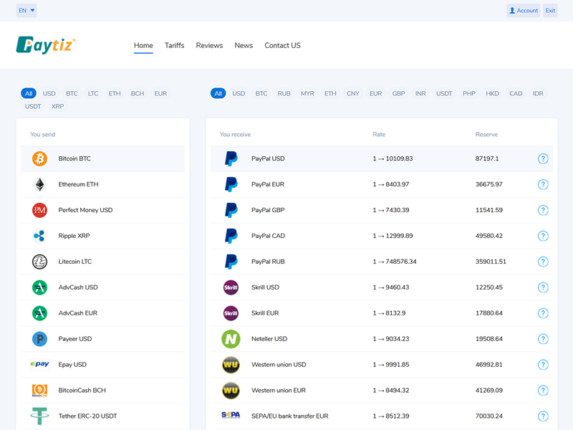Select All filter in receive currencies
The width and height of the screenshot is (573, 430).
pos(218,94)
